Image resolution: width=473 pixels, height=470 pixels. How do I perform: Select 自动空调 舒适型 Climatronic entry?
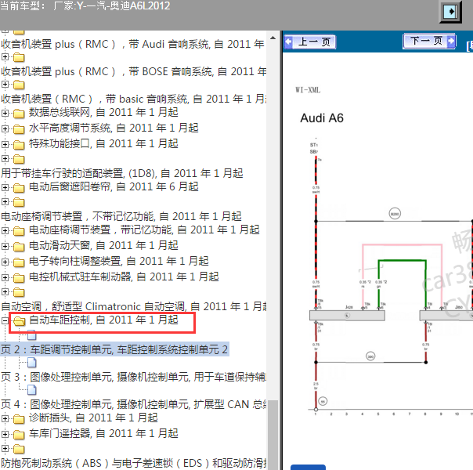tap(133, 306)
